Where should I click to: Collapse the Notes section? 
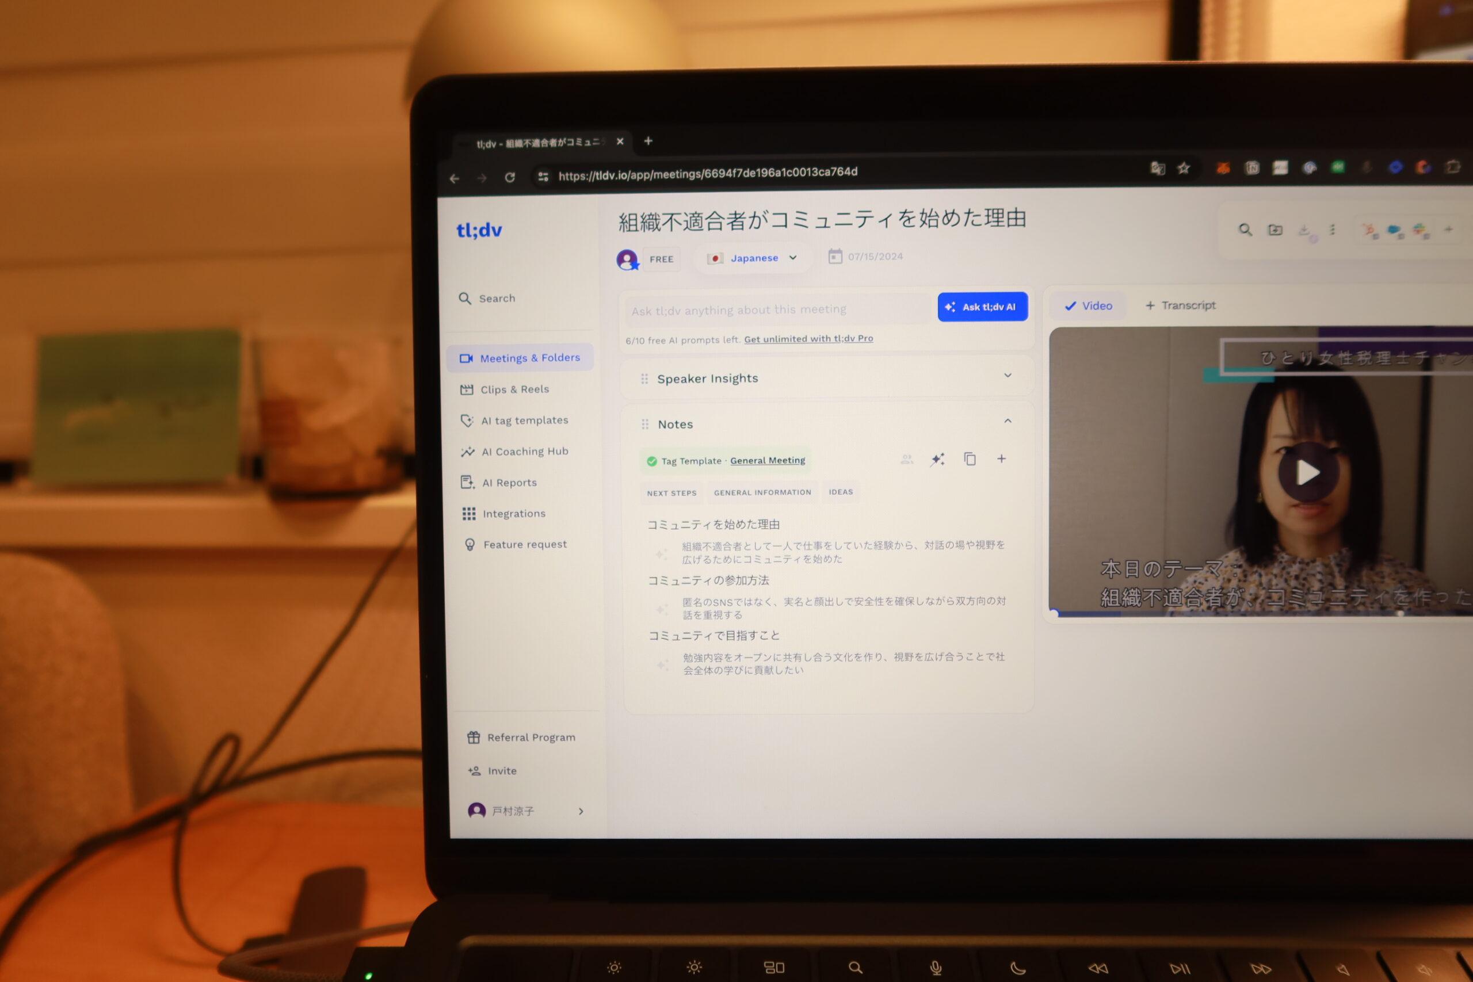pyautogui.click(x=1007, y=424)
